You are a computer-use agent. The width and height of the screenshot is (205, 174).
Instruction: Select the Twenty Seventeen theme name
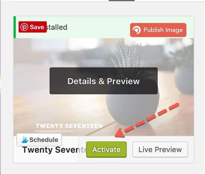tap(54, 150)
